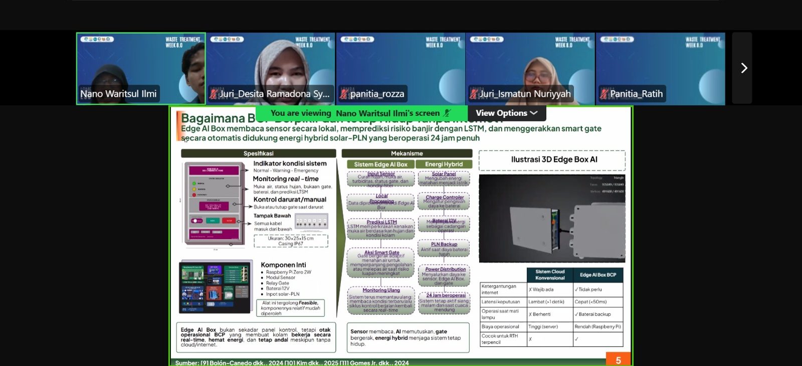Select Juri_Ismatun Nuriyyah's video tile

click(x=530, y=69)
